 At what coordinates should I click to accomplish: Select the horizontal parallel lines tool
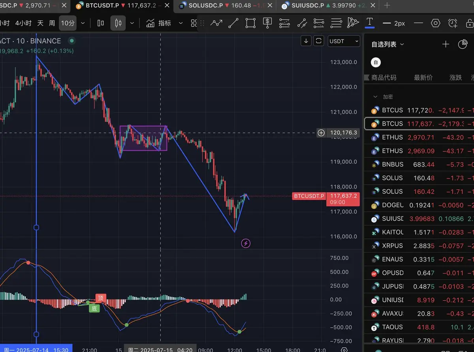[x=336, y=23]
